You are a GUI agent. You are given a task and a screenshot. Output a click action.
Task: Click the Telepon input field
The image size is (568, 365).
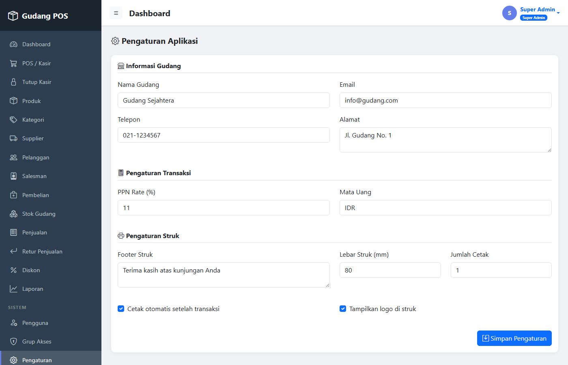click(224, 135)
